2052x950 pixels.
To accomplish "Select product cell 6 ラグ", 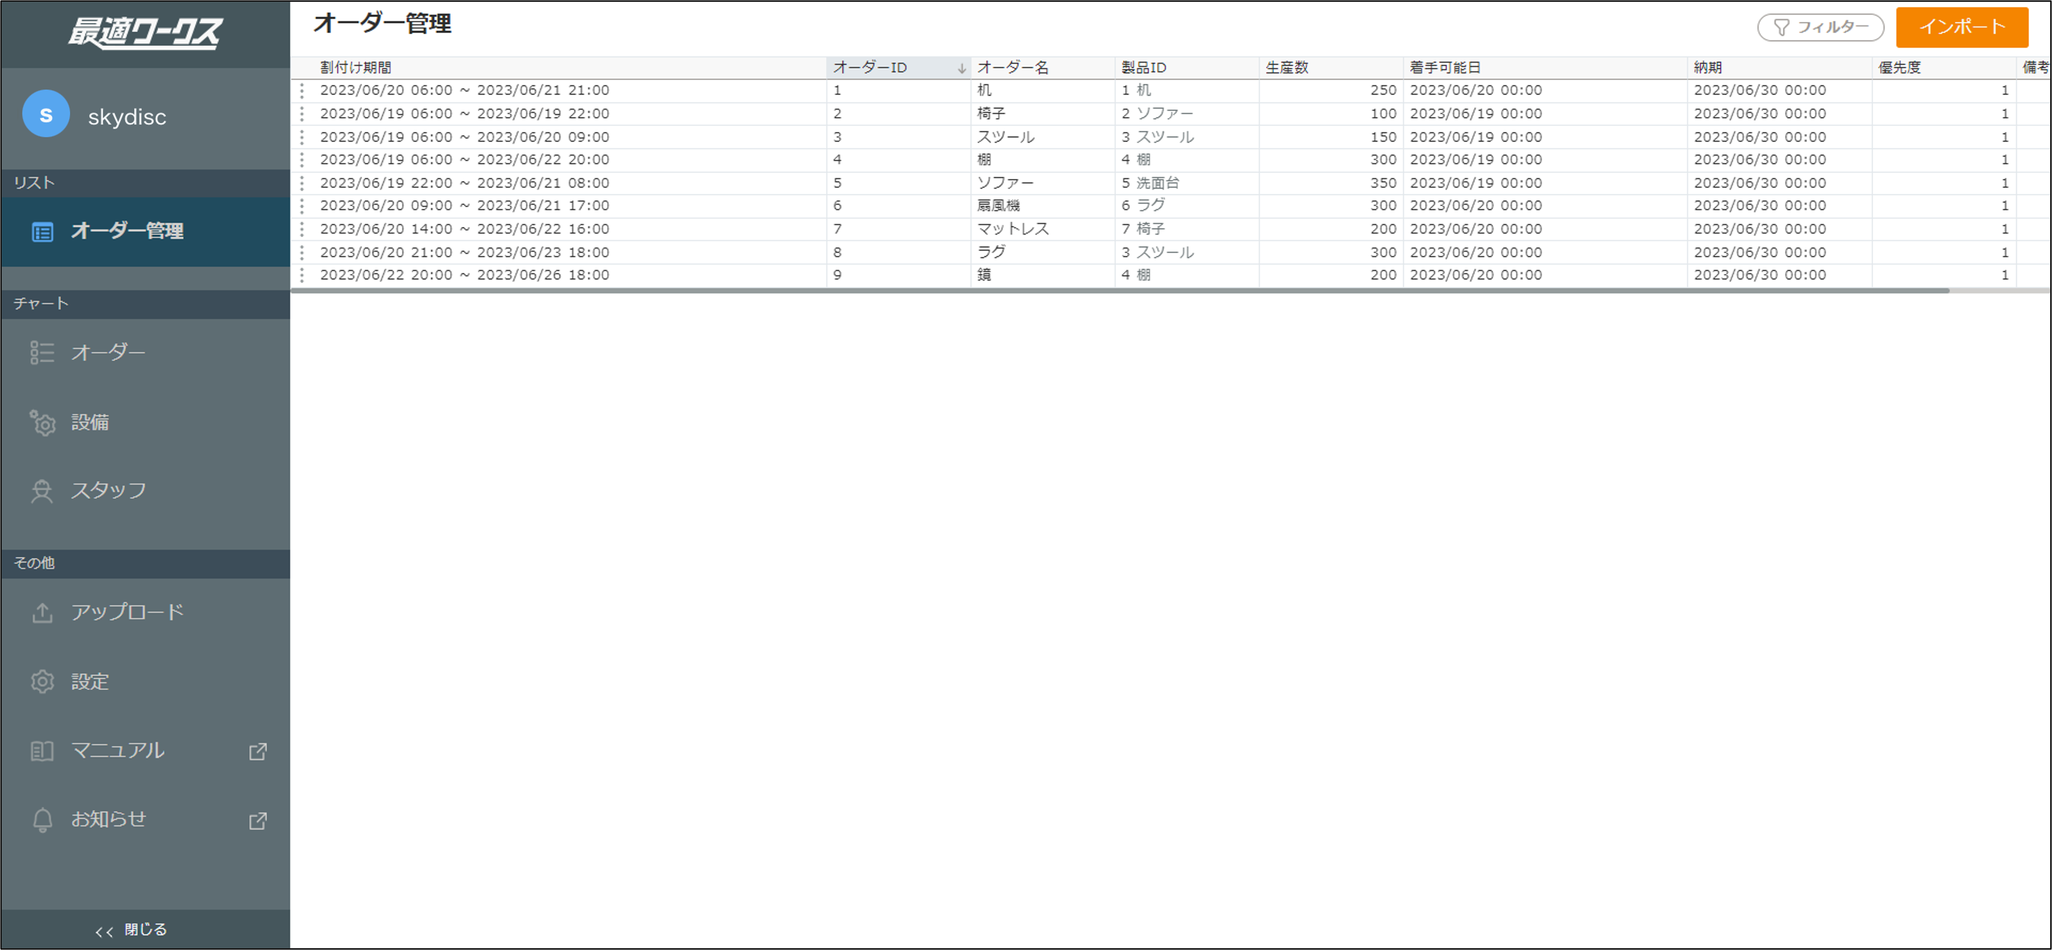I will pos(1187,205).
